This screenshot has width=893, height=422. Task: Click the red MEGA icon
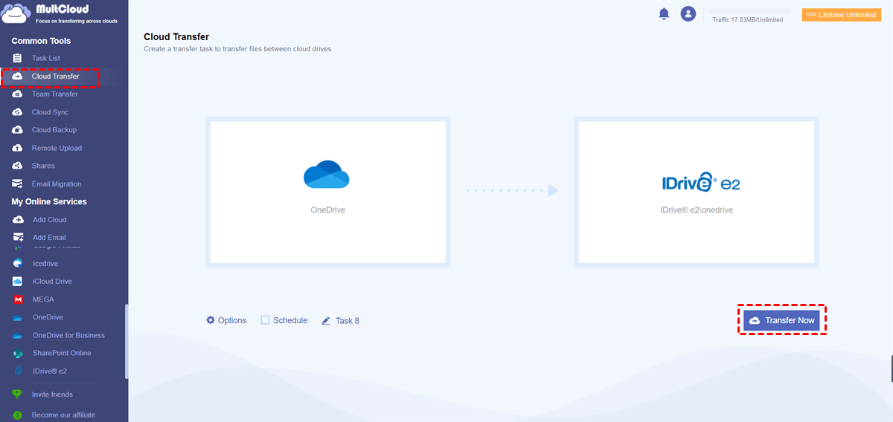(x=17, y=299)
